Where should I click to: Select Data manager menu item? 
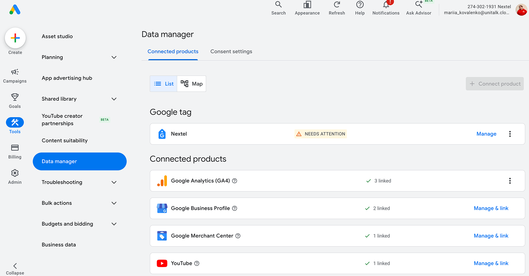80,161
